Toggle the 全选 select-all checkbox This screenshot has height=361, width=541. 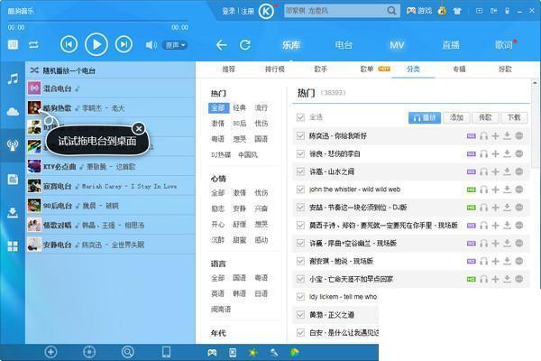(300, 117)
